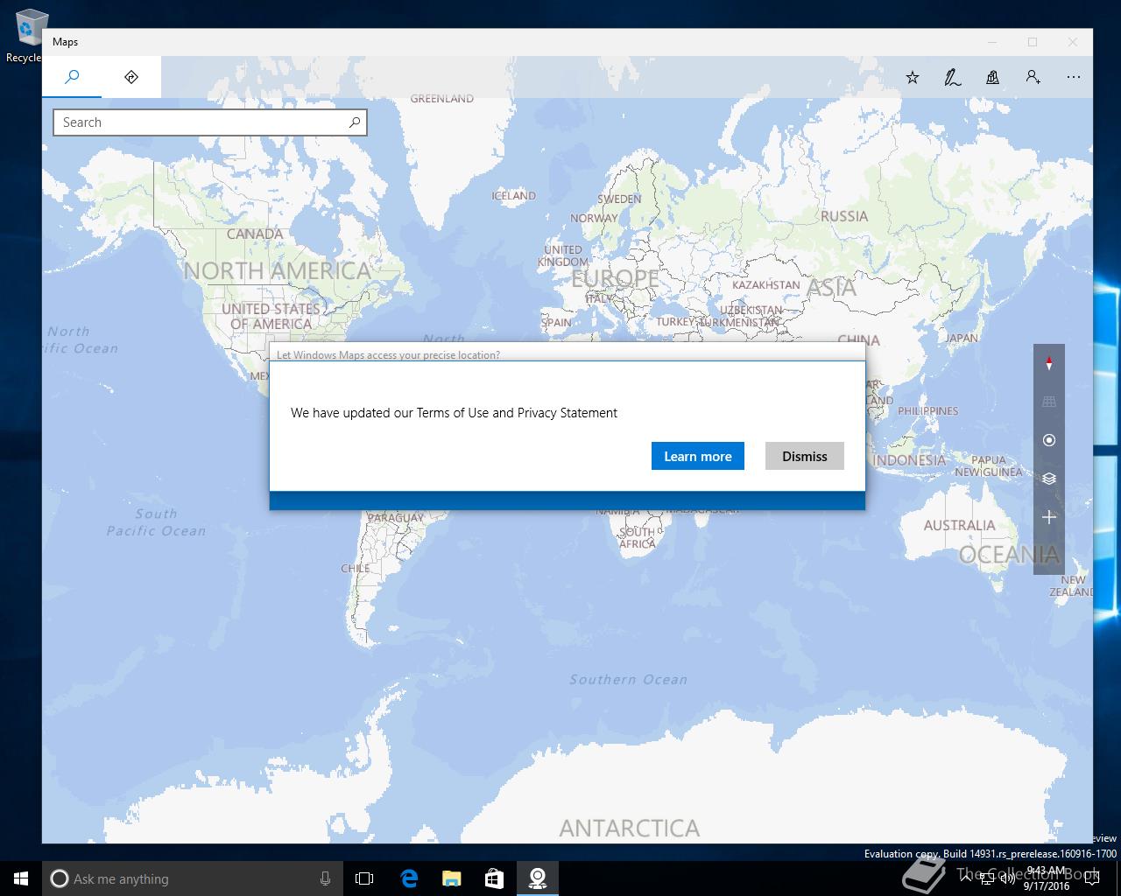The image size is (1121, 896).
Task: Click the magnifier in the search box
Action: tap(355, 122)
